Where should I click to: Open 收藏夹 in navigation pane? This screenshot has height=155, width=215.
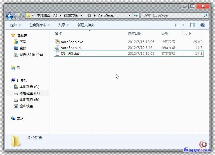pos(22,35)
